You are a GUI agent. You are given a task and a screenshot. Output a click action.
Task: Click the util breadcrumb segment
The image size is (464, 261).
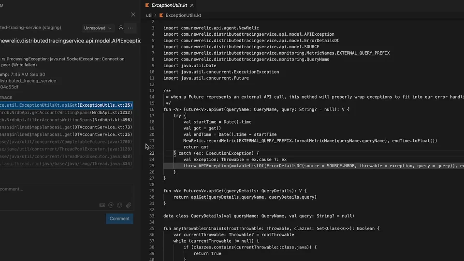149,15
